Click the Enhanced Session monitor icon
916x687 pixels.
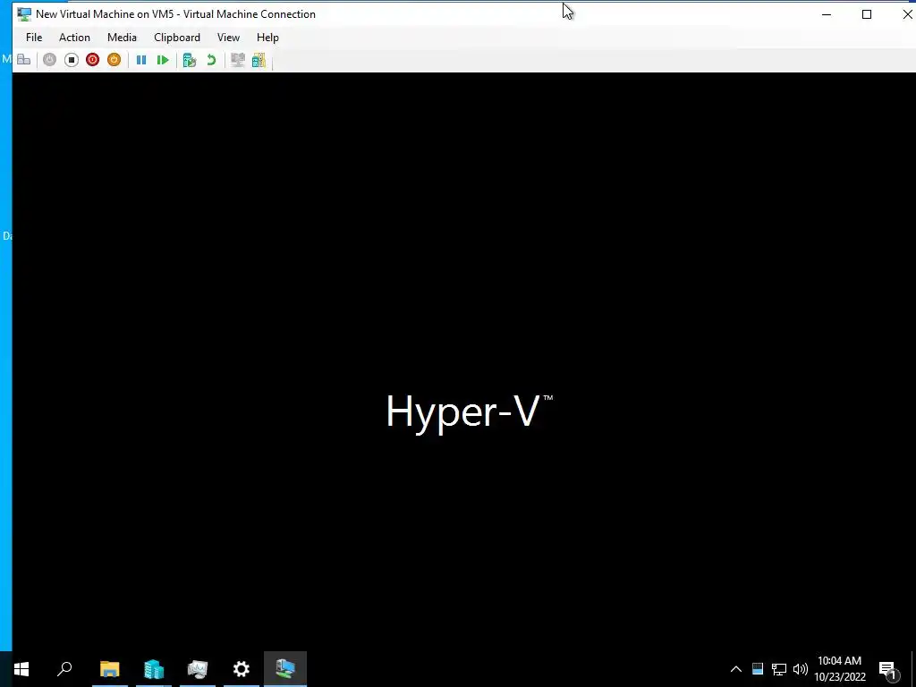237,60
